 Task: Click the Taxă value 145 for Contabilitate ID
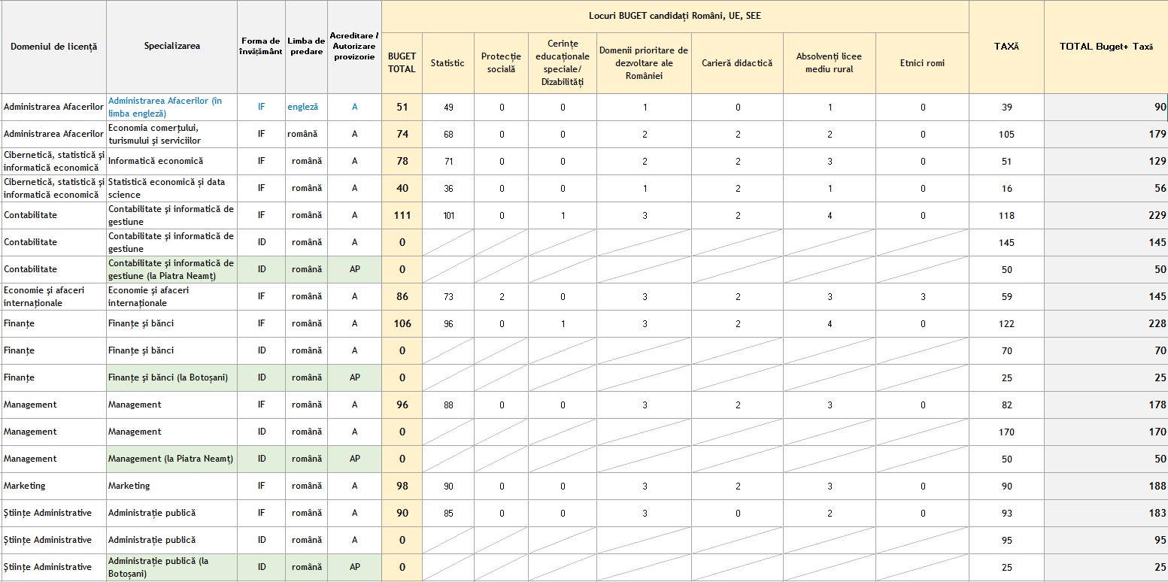tap(1006, 242)
